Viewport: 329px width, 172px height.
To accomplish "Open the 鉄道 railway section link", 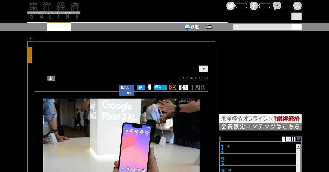I will coord(192,27).
